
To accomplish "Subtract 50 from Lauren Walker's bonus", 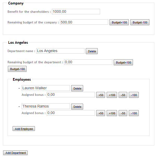I will [x=123, y=95].
